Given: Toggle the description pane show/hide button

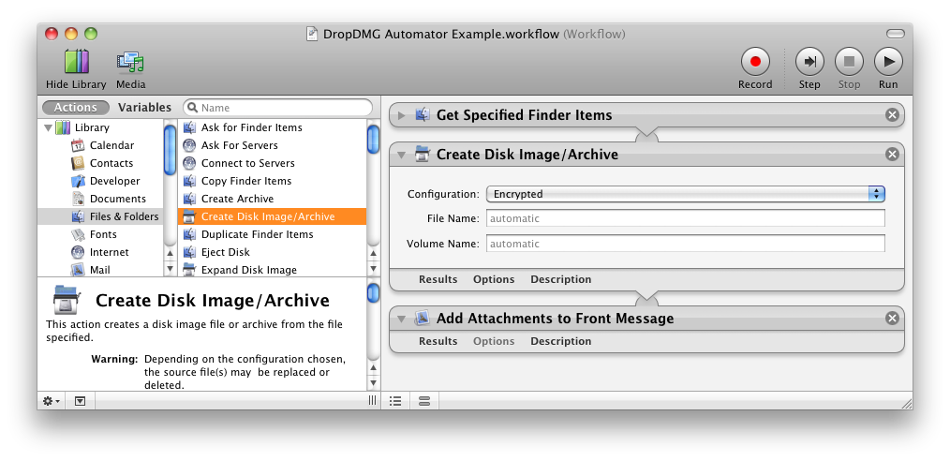Looking at the screenshot, I should [x=80, y=400].
